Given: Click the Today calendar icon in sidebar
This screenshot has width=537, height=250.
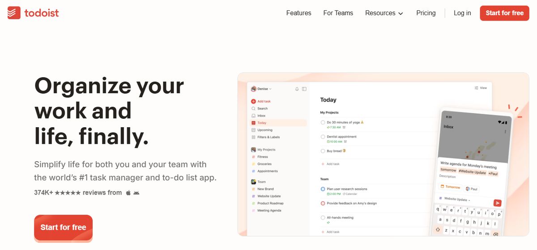Looking at the screenshot, I should pos(253,123).
